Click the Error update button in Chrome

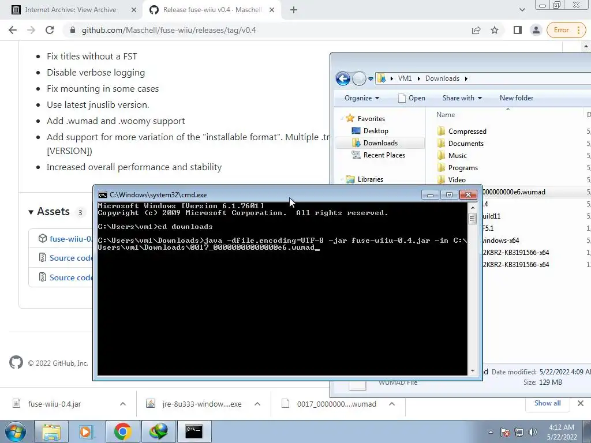pos(566,30)
